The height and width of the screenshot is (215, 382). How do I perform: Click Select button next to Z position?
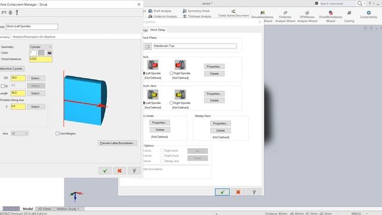[x=36, y=107]
